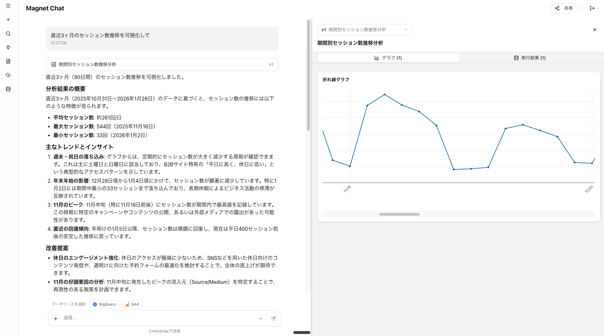604x336 pixels.
Task: Open the 期間別セッション数推移分析 artifact card in chat
Action: (162, 64)
